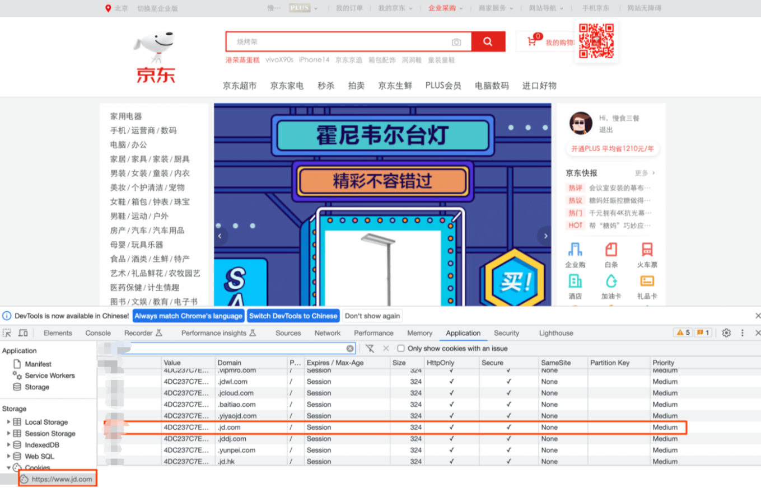The width and height of the screenshot is (761, 488).
Task: Collapse the Cookies tree node
Action: pos(8,467)
